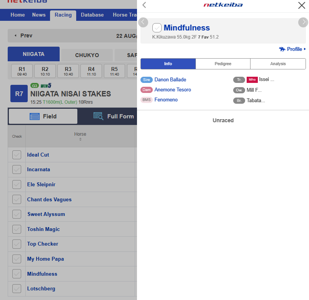Check the box for My Home Papa

tap(17, 259)
